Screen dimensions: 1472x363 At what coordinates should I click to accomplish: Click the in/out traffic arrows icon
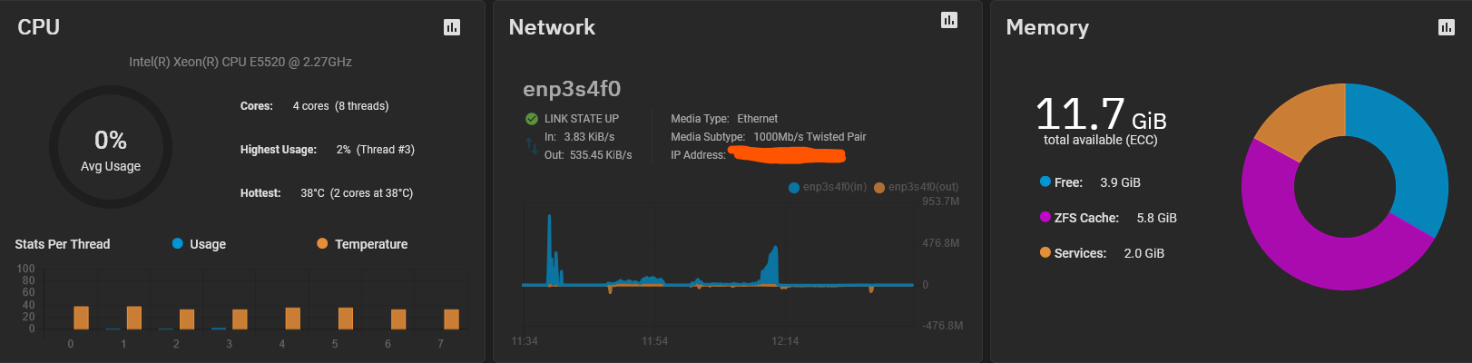532,145
